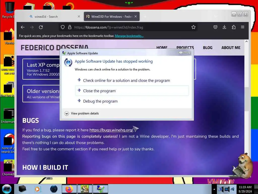258x194 pixels.
Task: Click the FEDERICO DOSSENA site title
Action: point(54,48)
